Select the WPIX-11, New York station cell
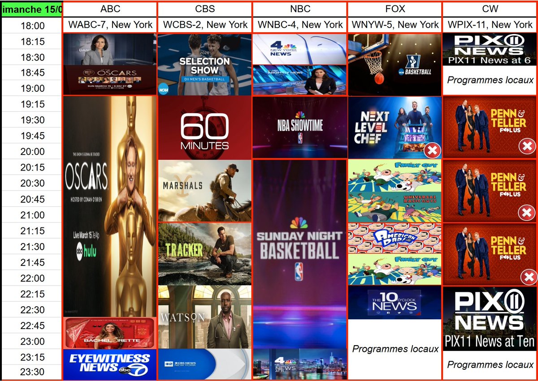Viewport: 538px width, 381px height. click(490, 25)
